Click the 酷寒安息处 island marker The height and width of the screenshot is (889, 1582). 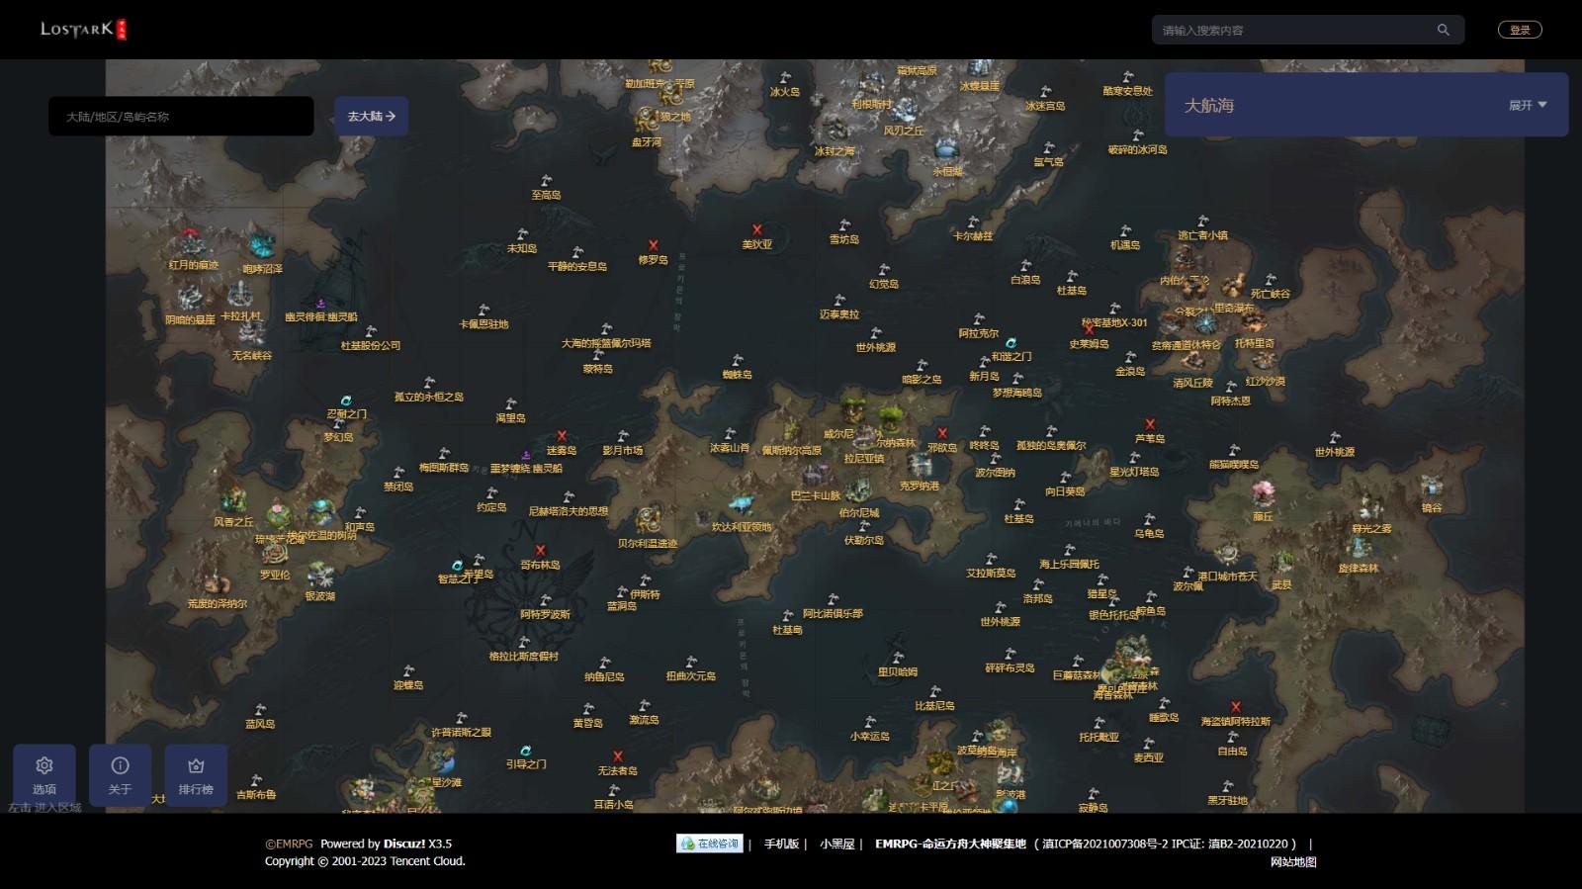tap(1127, 77)
